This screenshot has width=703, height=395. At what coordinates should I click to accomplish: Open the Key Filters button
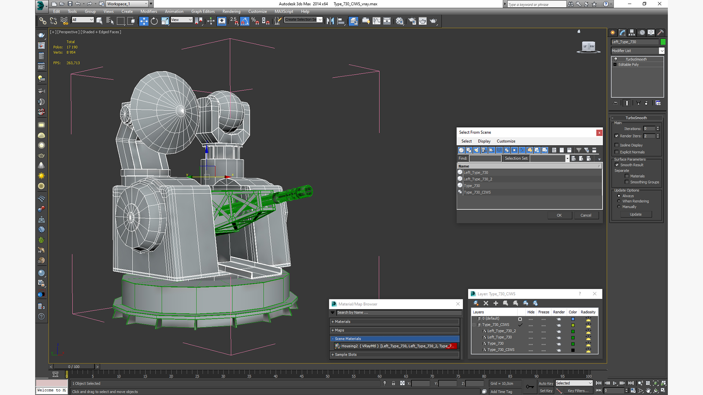[x=578, y=391]
